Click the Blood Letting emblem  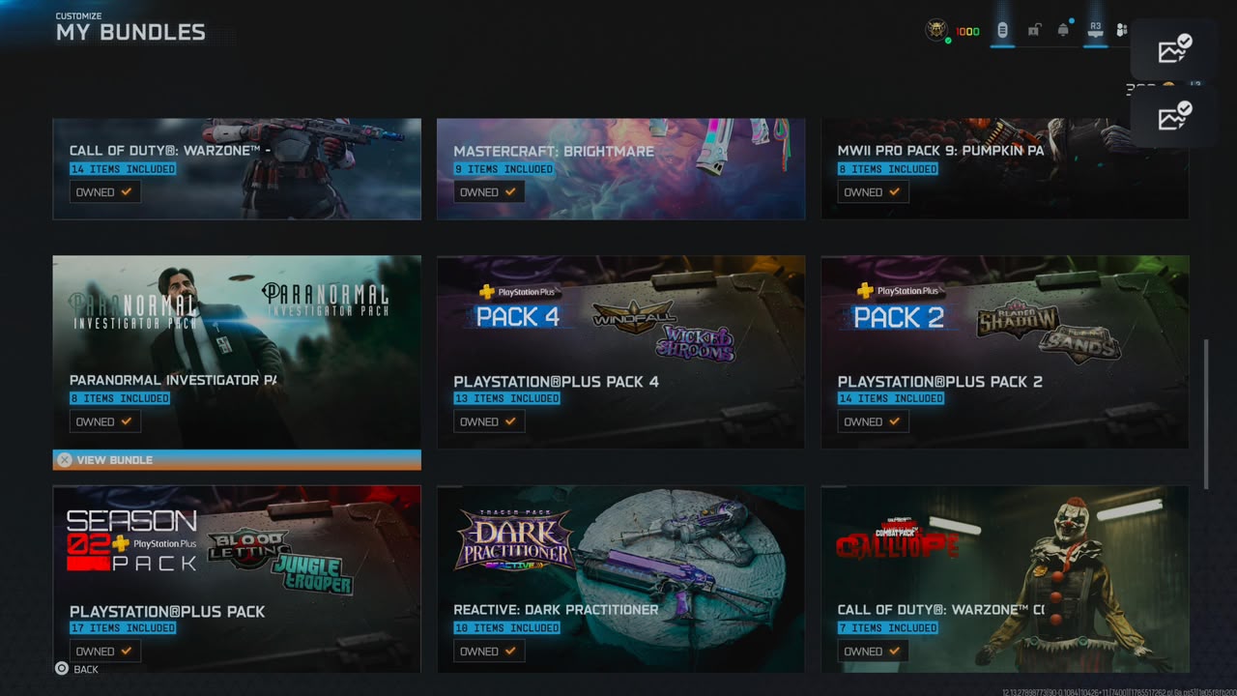pos(249,550)
